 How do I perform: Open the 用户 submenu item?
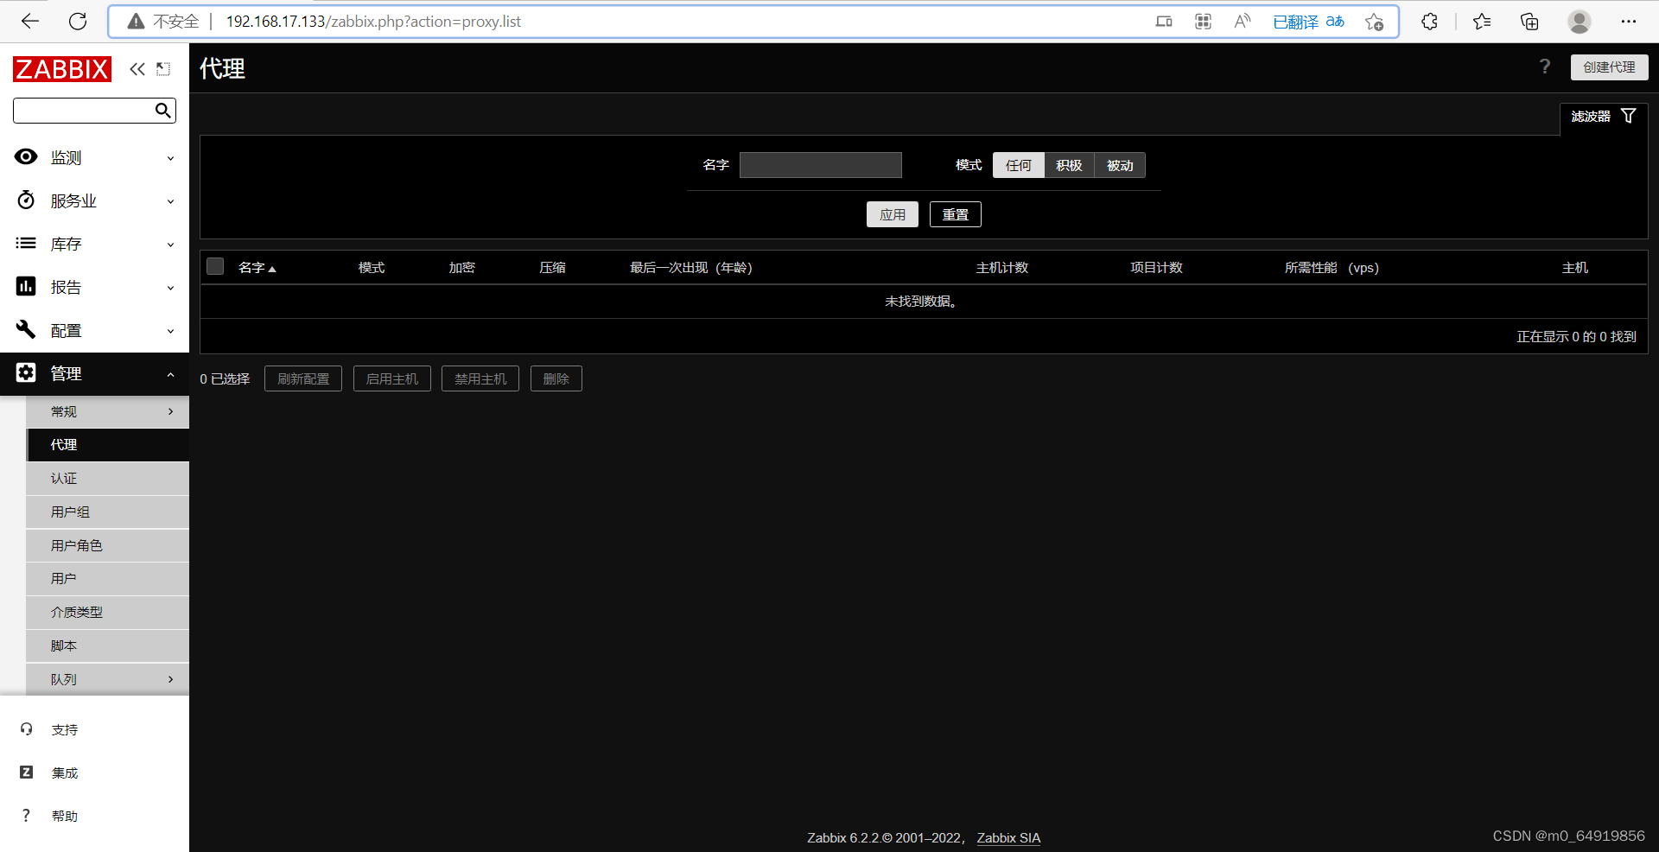(108, 578)
